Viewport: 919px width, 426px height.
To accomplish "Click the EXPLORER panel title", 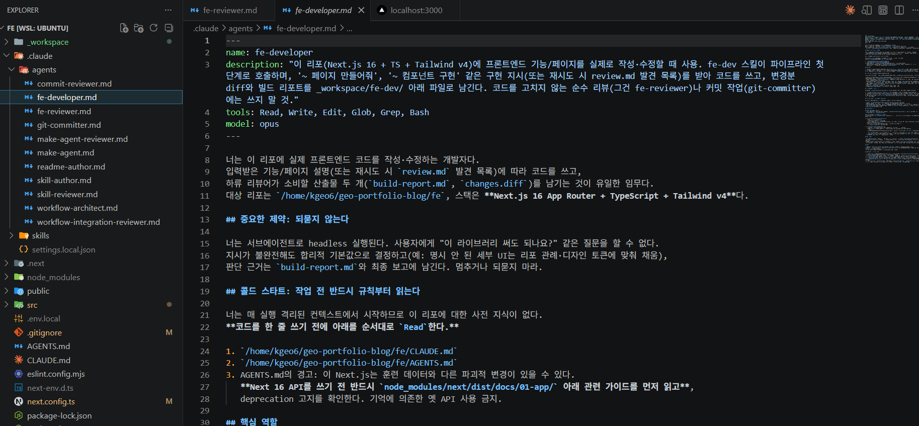I will [x=23, y=10].
